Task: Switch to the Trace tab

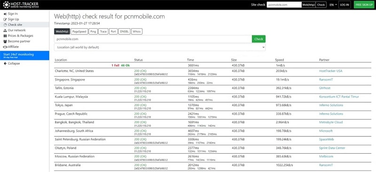Action: tap(103, 31)
